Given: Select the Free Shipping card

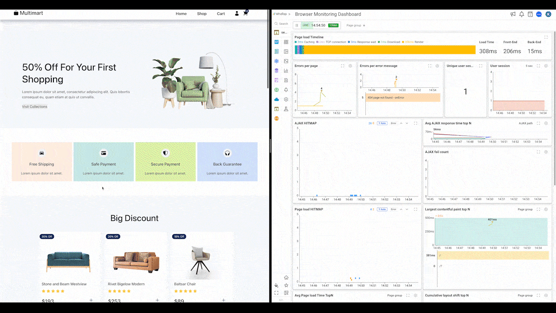Looking at the screenshot, I should click(x=42, y=162).
